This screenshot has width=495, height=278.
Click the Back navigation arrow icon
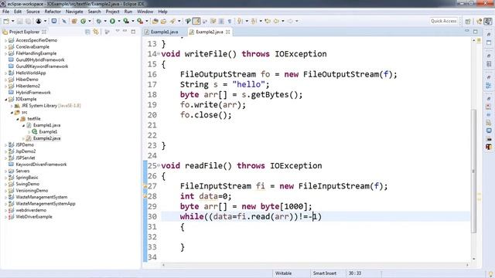click(x=277, y=21)
